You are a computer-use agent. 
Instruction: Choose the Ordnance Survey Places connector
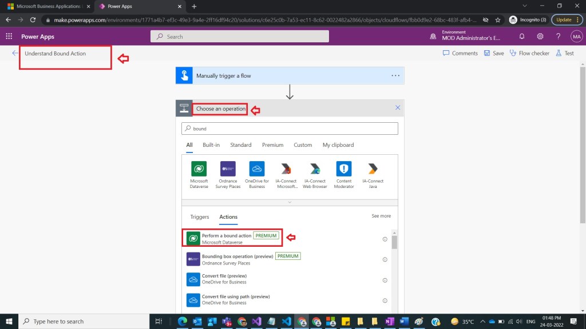tap(227, 169)
